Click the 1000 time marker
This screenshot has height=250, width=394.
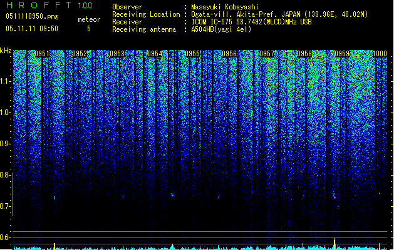pyautogui.click(x=380, y=54)
